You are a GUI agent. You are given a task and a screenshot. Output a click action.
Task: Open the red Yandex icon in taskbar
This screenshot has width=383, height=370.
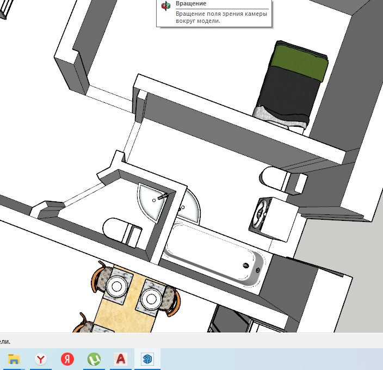67,359
